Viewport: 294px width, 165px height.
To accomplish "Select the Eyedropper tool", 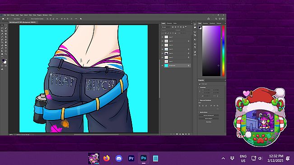I will (2, 34).
